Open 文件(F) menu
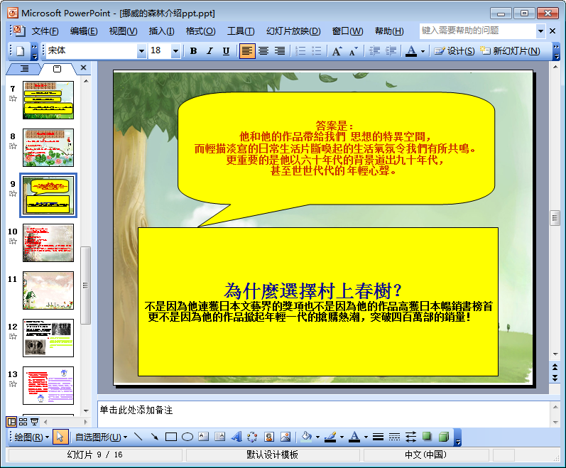 coord(45,31)
